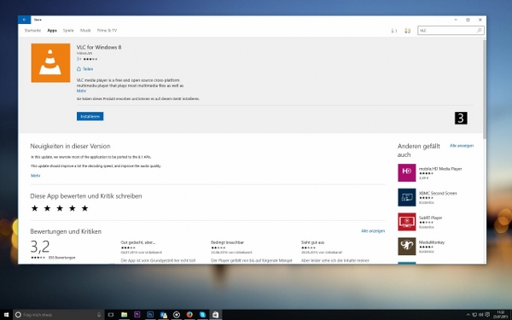Image resolution: width=512 pixels, height=320 pixels.
Task: Open File Explorer from the taskbar
Action: tap(124, 315)
